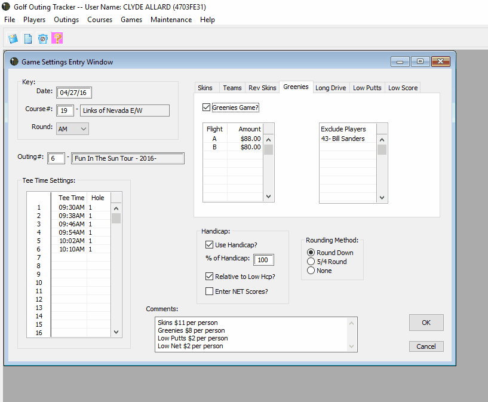The image size is (488, 402).
Task: Open the Round AM dropdown
Action: coord(72,129)
